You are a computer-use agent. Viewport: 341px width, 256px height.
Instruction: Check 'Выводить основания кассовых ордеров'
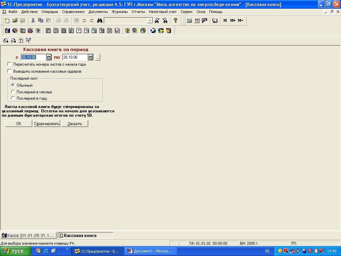point(9,71)
